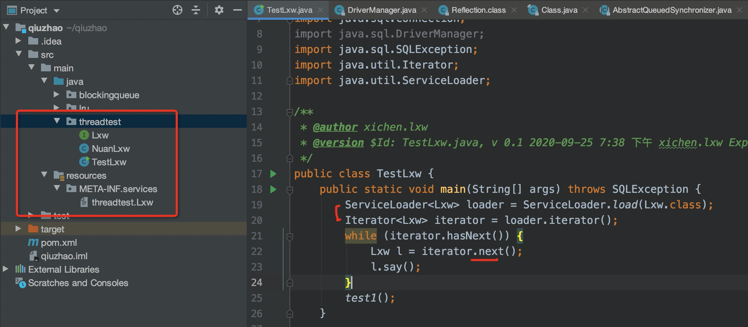Open the Project view dropdown
The height and width of the screenshot is (327, 748).
coord(57,11)
